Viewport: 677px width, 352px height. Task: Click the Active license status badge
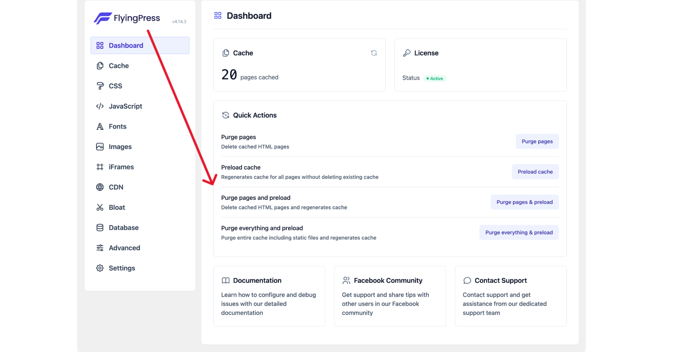(435, 78)
